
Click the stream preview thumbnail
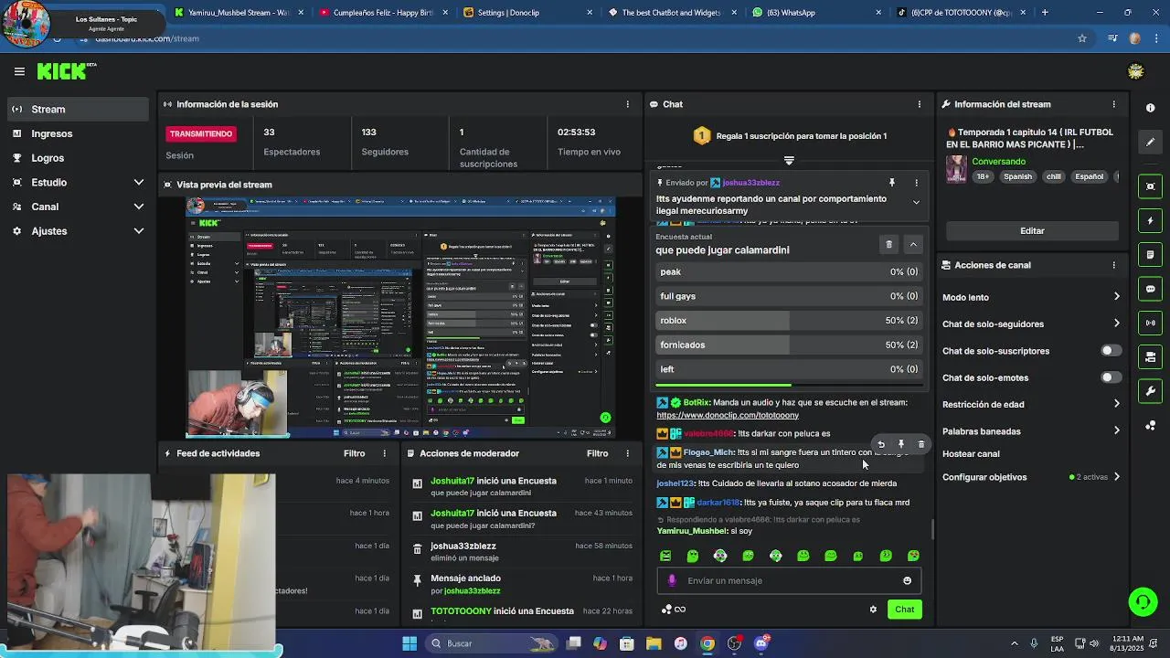400,317
